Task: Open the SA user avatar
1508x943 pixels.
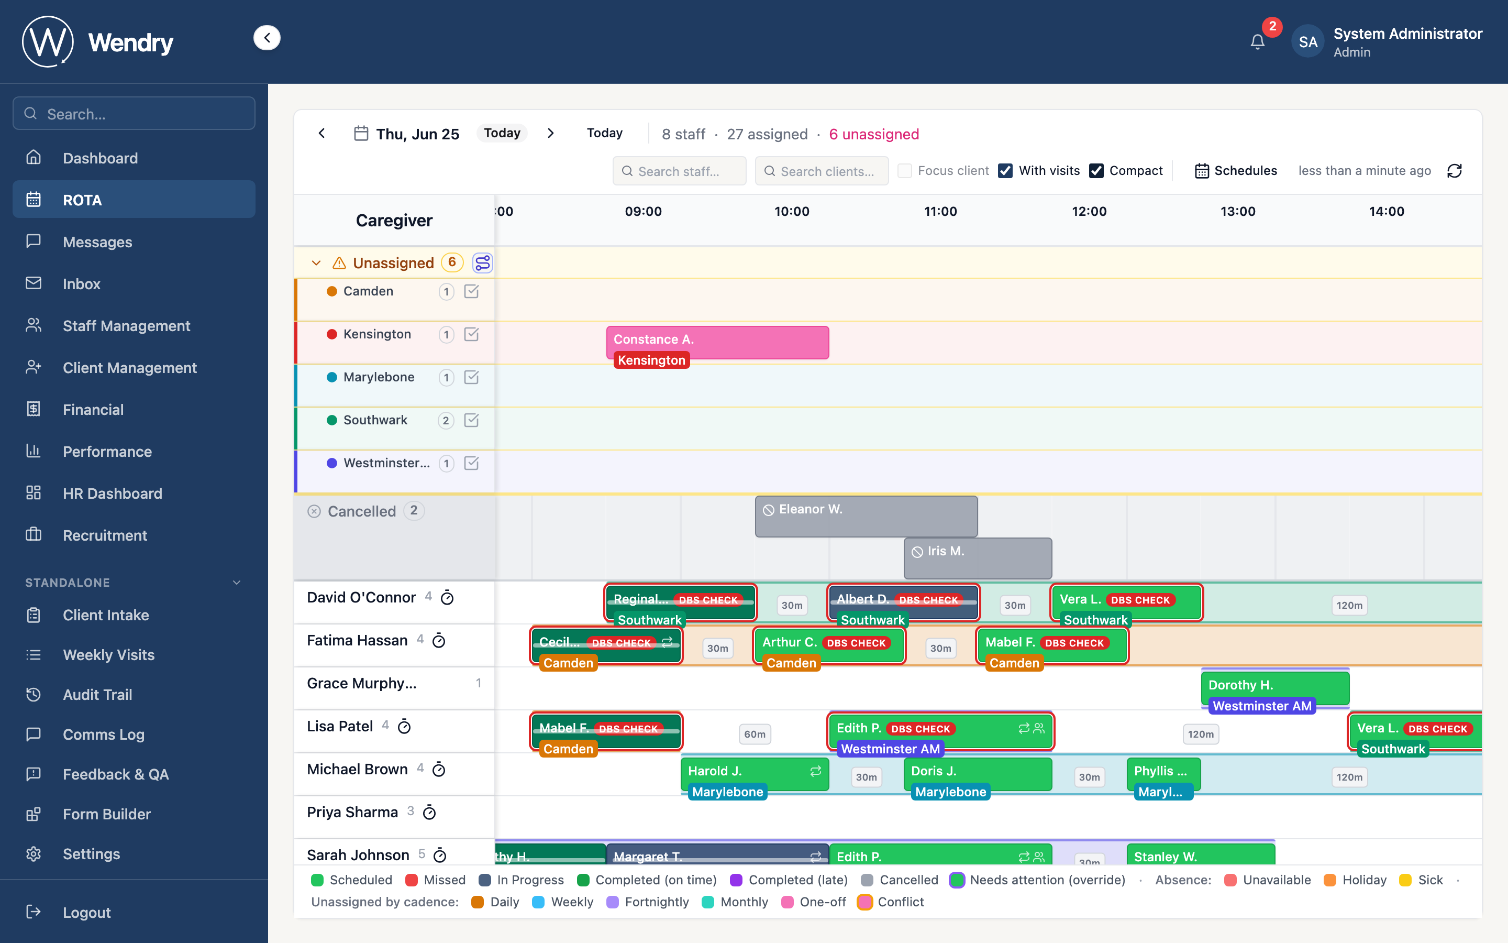Action: click(x=1307, y=42)
